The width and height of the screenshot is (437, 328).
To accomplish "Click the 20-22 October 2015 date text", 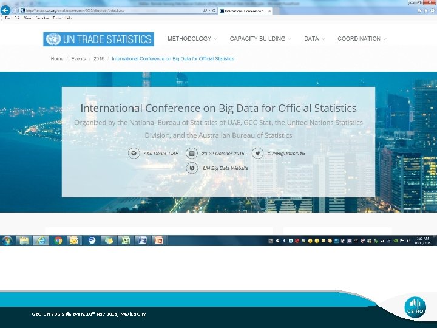I will pyautogui.click(x=223, y=154).
